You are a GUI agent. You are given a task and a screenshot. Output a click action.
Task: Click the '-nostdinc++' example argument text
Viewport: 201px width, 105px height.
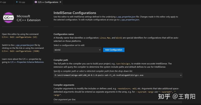124,88
